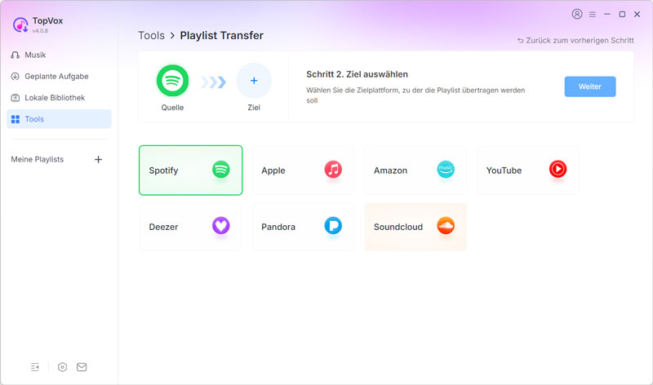
Task: Click the Tools breadcrumb
Action: (x=151, y=35)
